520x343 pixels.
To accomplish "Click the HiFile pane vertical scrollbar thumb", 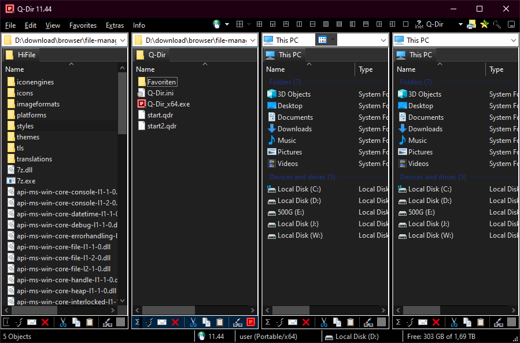I will tap(122, 103).
